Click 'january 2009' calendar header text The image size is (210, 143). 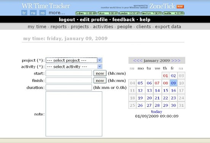tap(157, 61)
